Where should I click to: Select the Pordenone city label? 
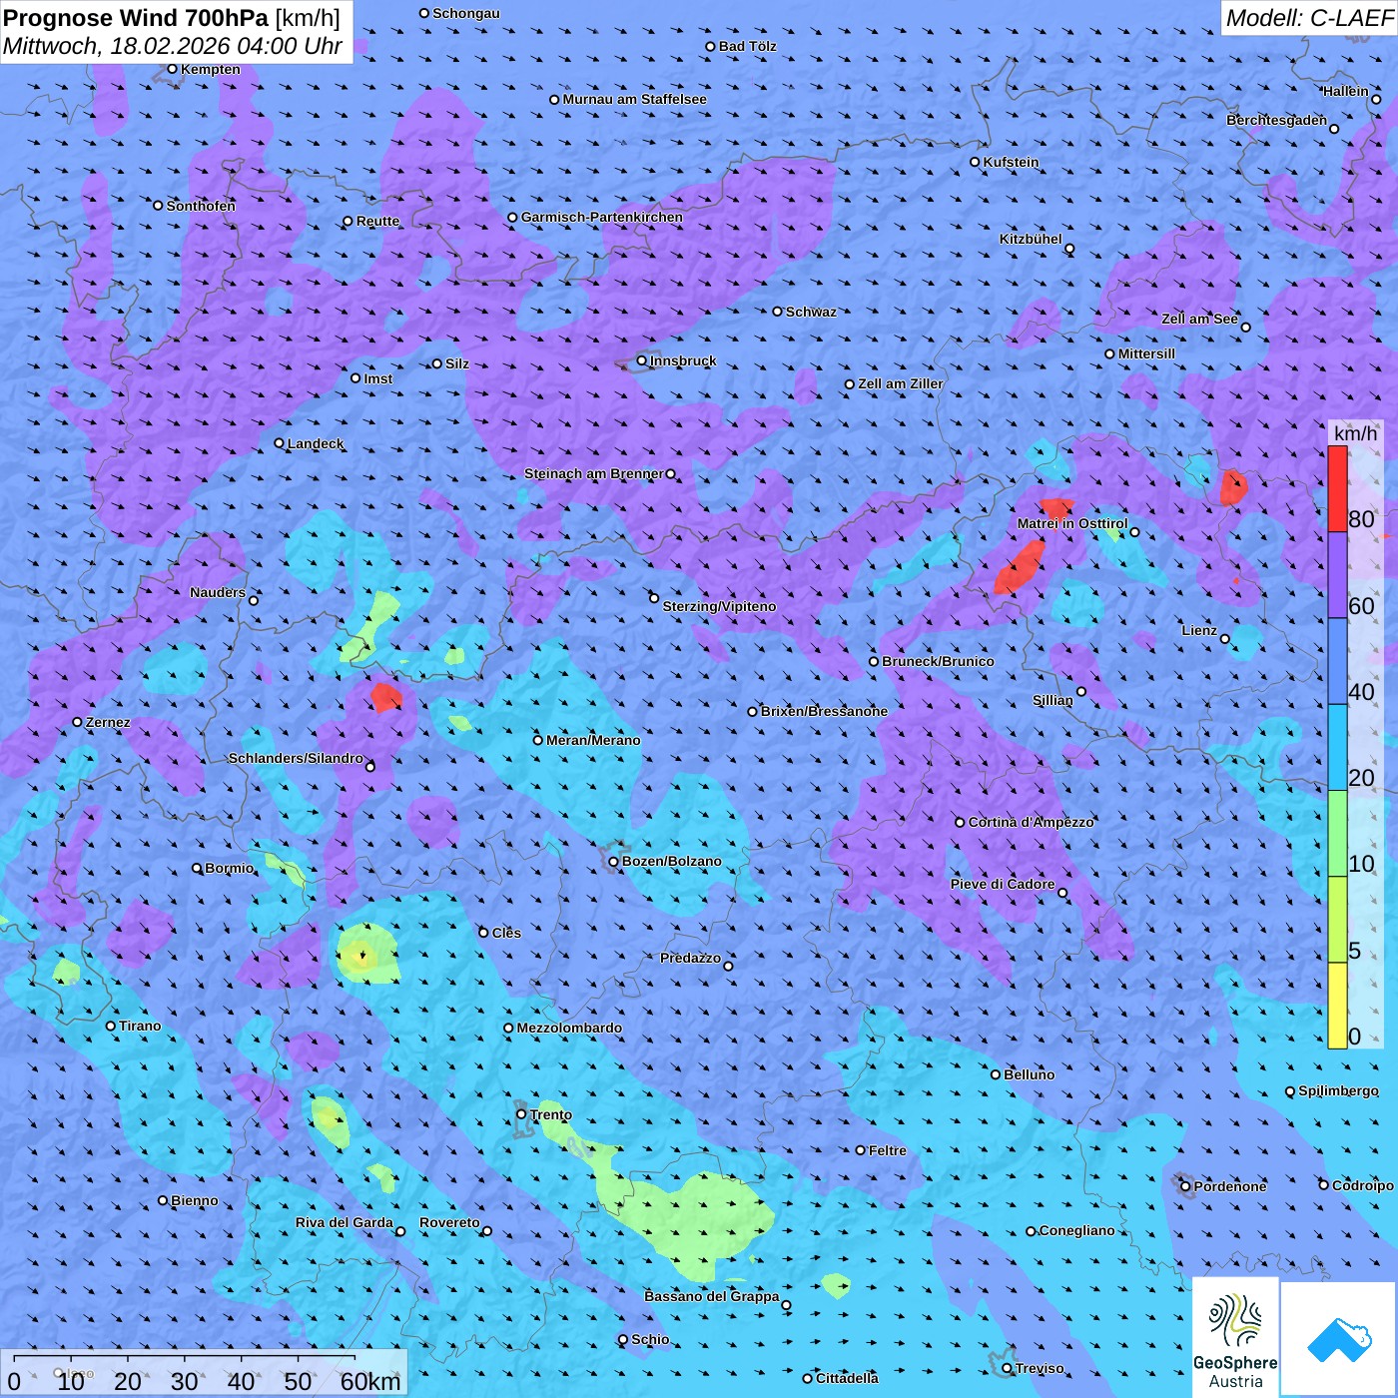click(1230, 1186)
